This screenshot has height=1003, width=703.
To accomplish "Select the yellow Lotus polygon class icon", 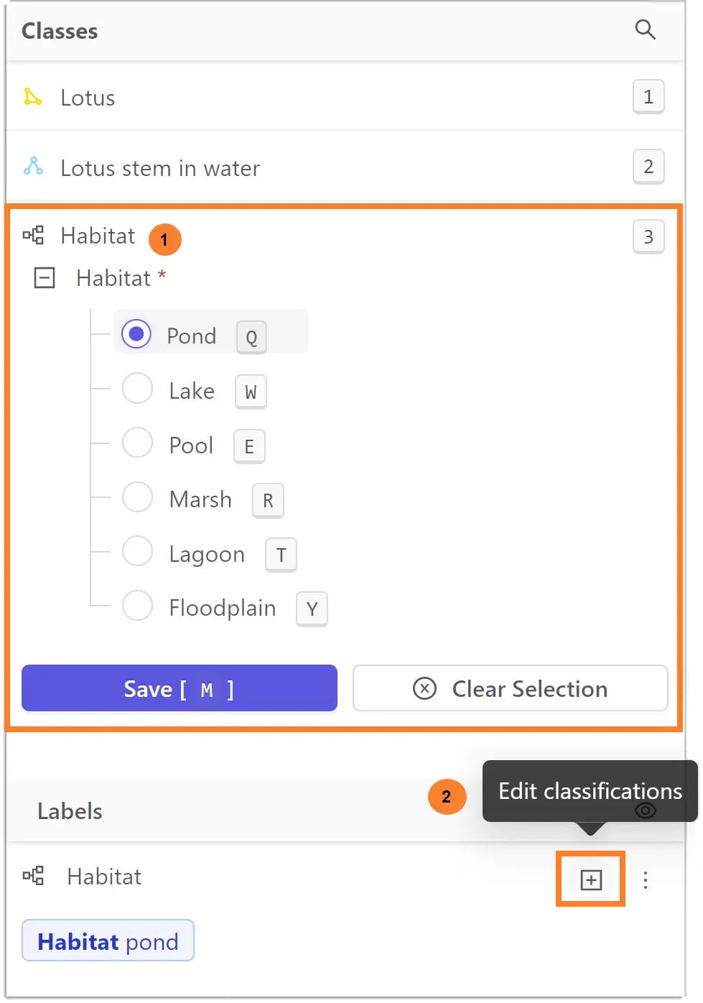I will click(x=32, y=97).
